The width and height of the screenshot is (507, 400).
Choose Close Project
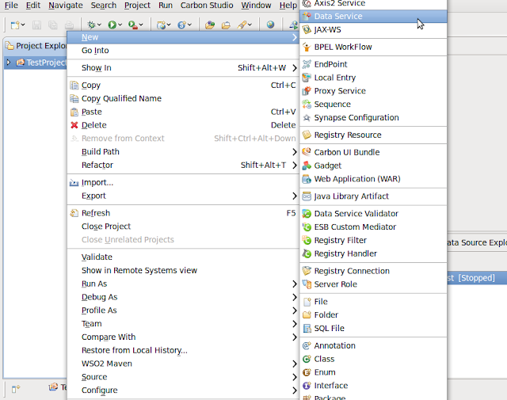tap(183, 227)
